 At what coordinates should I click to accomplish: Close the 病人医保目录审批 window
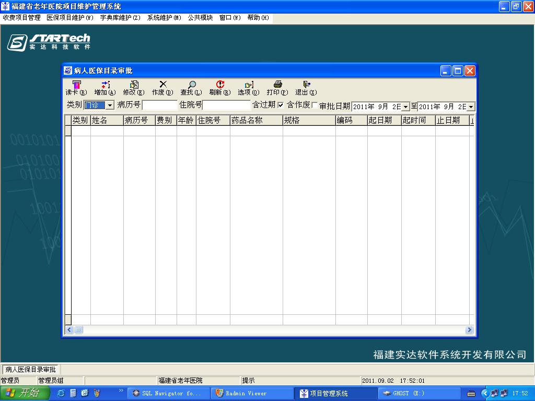tap(470, 71)
